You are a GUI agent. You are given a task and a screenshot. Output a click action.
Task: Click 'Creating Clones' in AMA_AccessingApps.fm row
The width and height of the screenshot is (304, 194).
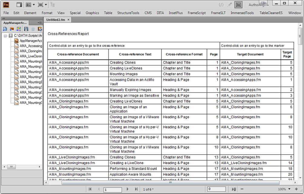pyautogui.click(x=123, y=62)
